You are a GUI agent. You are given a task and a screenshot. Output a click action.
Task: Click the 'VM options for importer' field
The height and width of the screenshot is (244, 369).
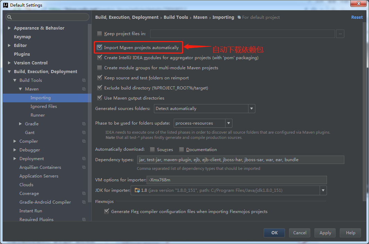237,180
